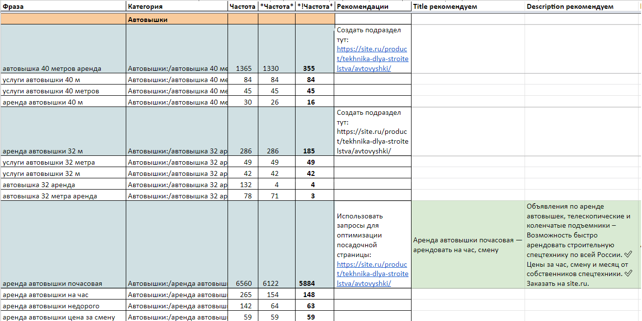Select the value 1330

(x=271, y=69)
